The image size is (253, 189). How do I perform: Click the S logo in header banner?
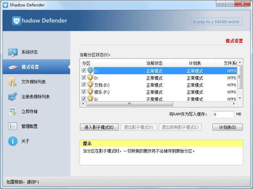17,21
